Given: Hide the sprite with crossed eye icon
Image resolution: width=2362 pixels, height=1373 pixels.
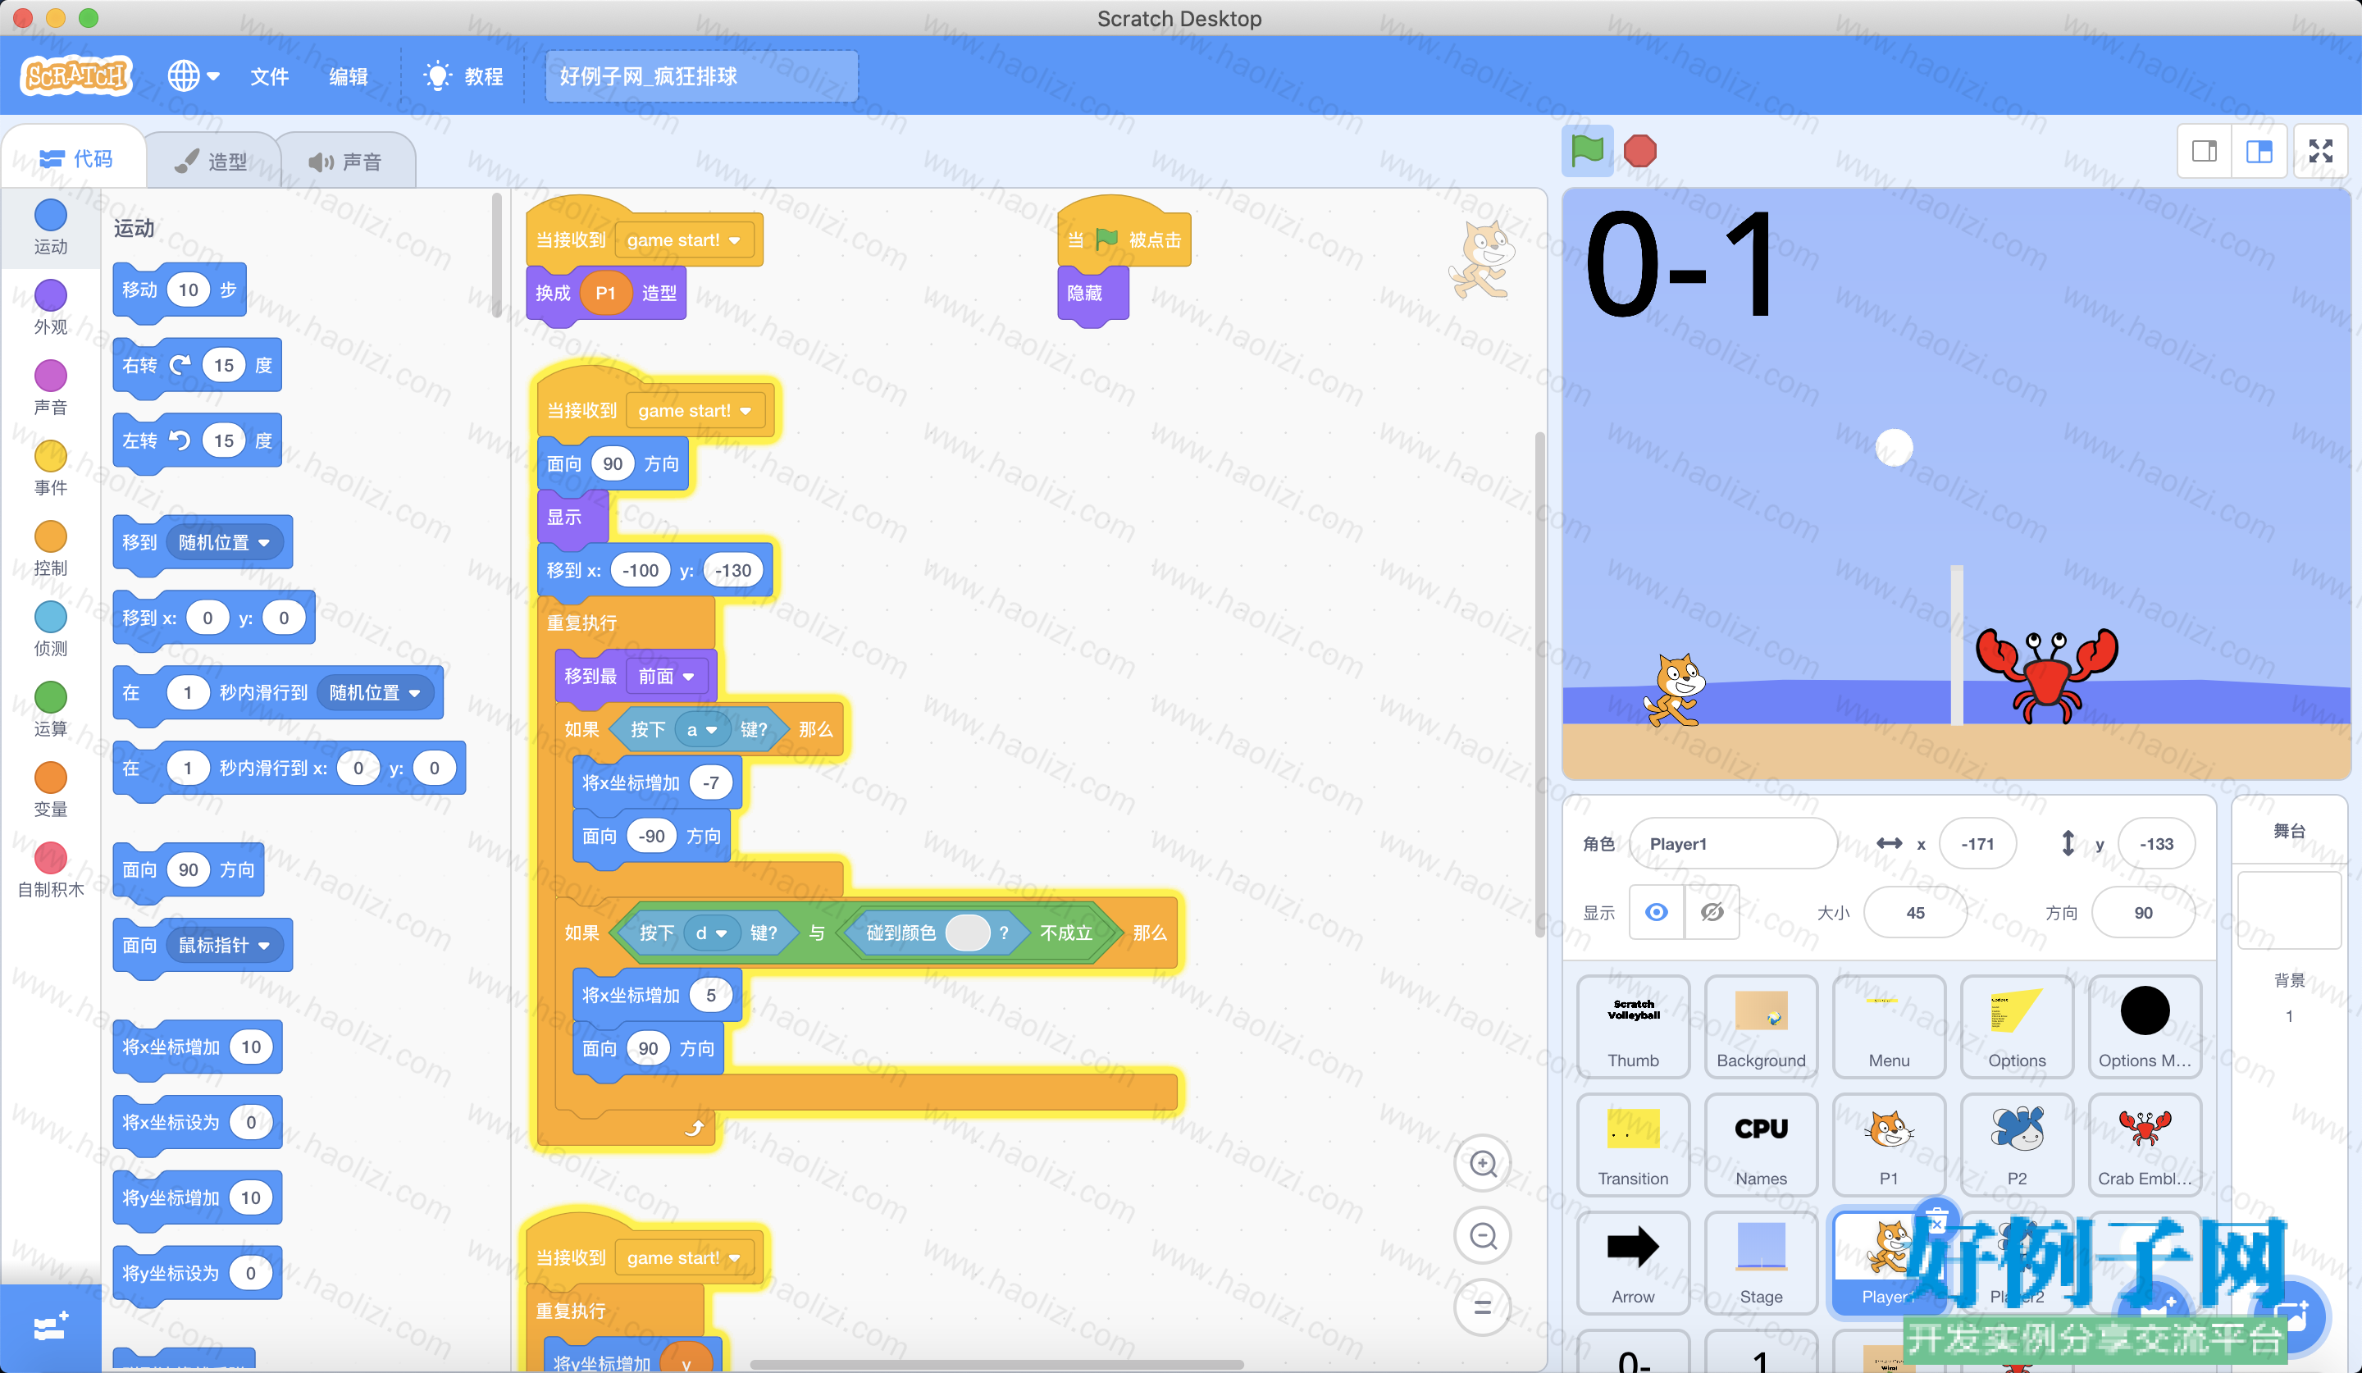Looking at the screenshot, I should (x=1712, y=912).
